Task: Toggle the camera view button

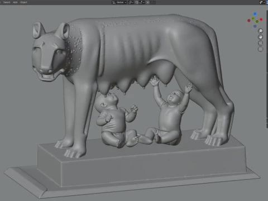Action: tap(261, 43)
